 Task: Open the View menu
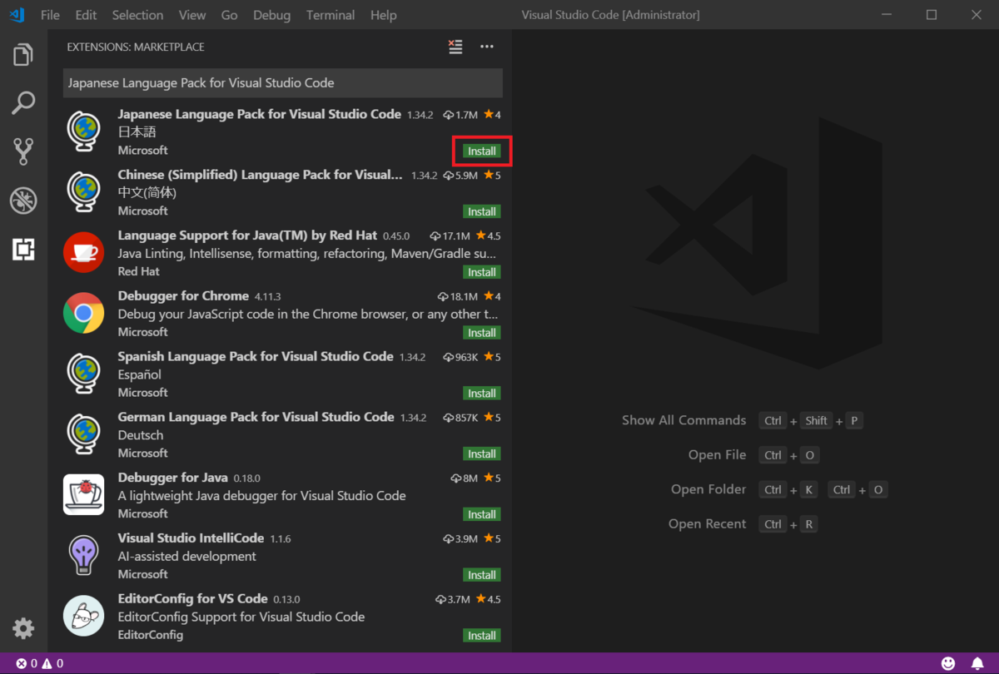tap(192, 15)
